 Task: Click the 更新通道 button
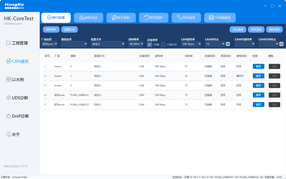tap(256, 29)
